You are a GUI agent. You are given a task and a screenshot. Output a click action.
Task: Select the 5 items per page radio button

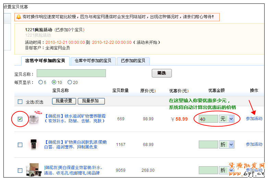41,82
